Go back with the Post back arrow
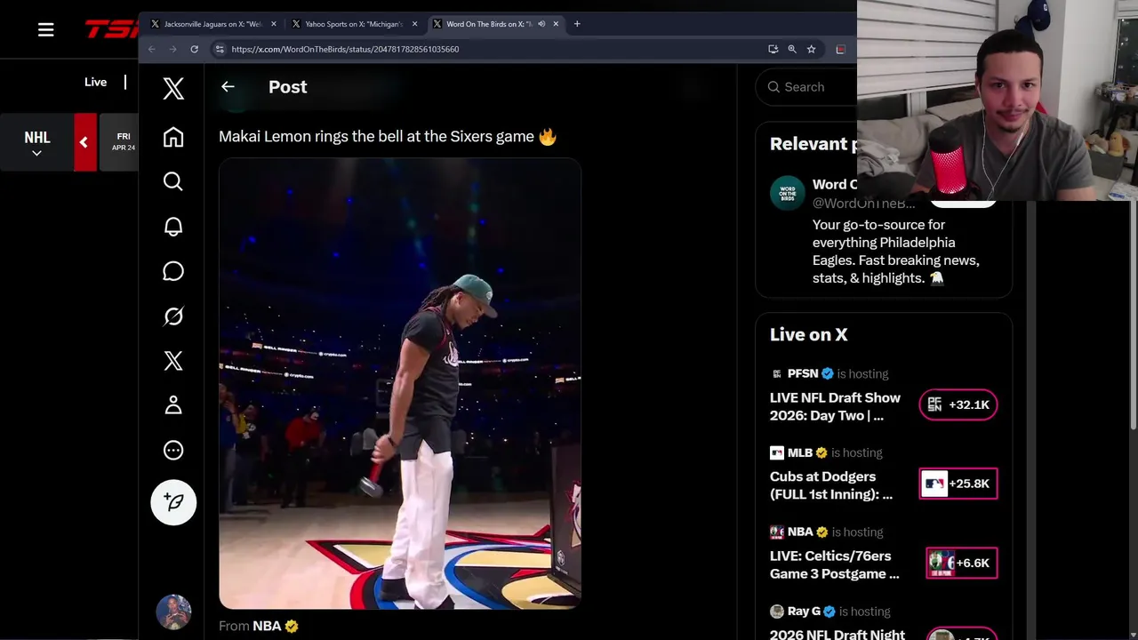 coord(228,86)
